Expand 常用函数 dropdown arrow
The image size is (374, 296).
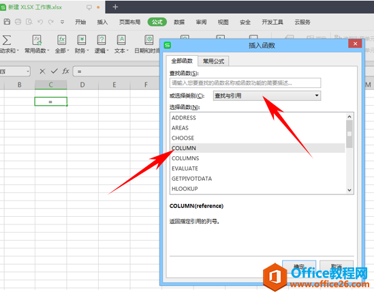(48, 50)
